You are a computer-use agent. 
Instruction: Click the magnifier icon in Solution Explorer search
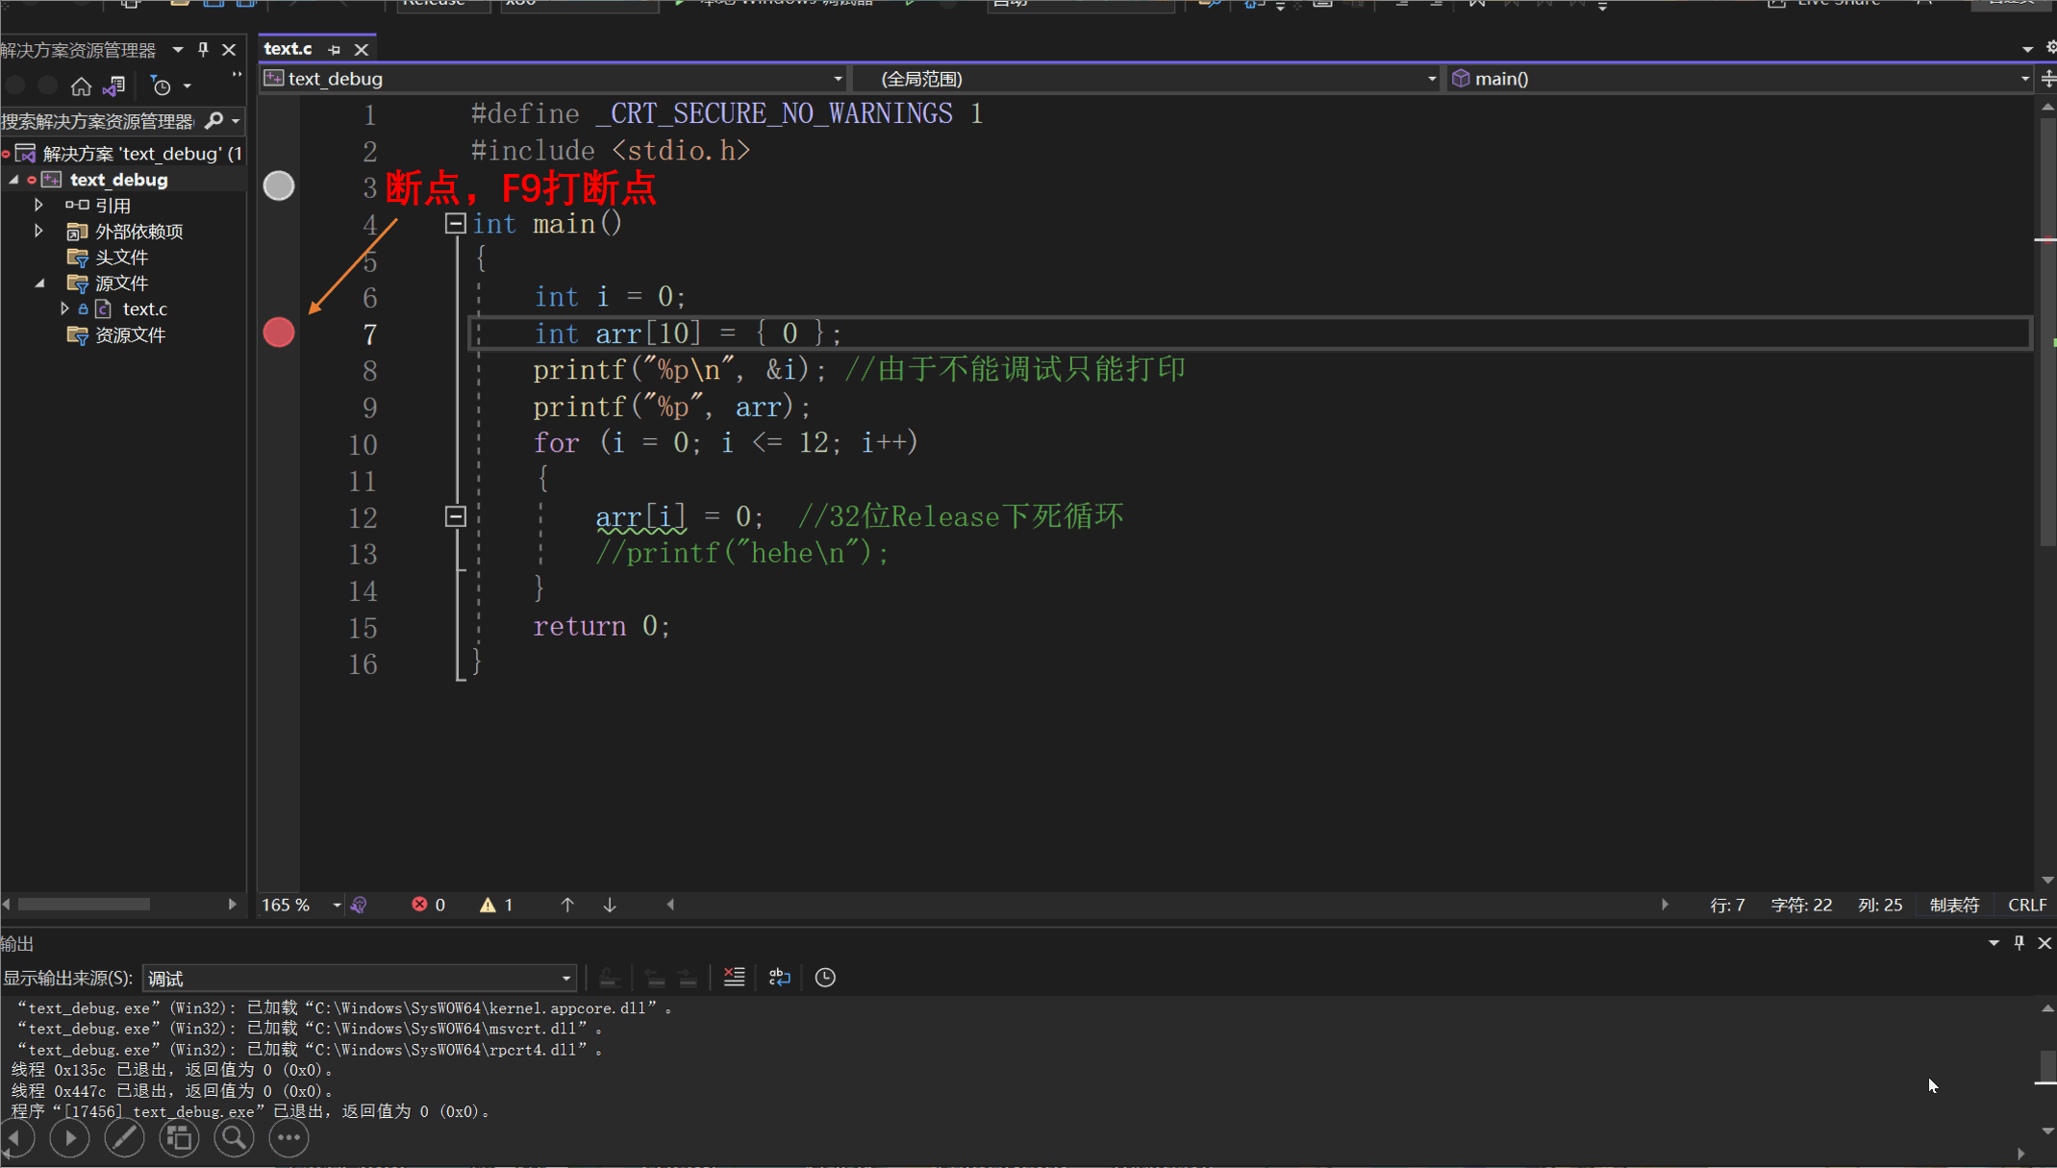(213, 120)
